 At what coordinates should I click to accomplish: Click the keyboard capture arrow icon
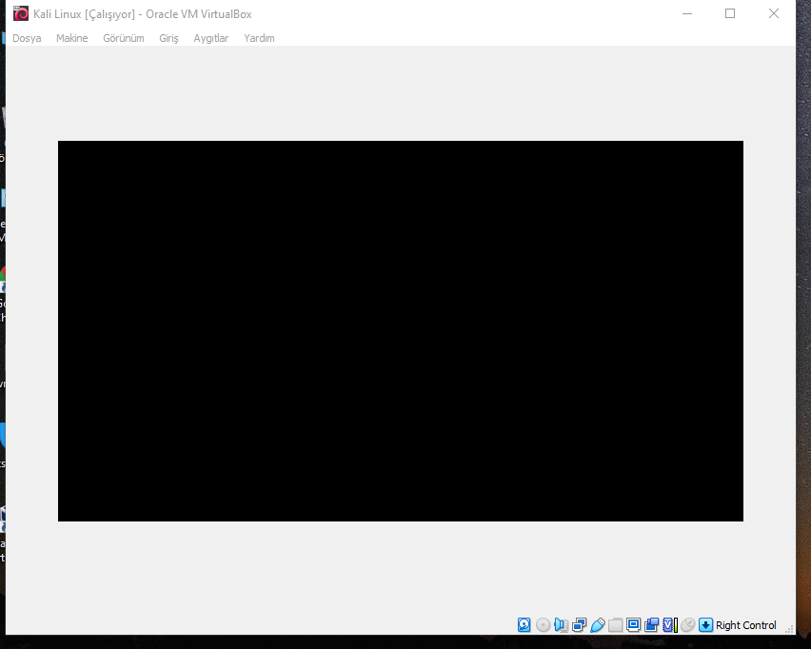[705, 624]
